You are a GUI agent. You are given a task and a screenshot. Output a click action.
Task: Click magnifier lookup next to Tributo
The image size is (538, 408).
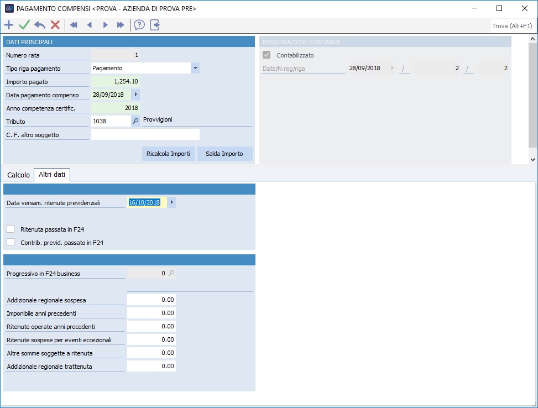pos(135,121)
